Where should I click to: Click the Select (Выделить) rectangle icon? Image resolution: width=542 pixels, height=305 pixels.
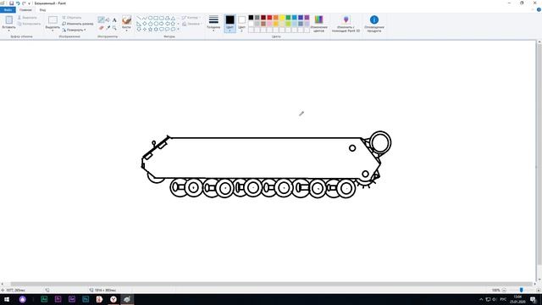pyautogui.click(x=53, y=20)
